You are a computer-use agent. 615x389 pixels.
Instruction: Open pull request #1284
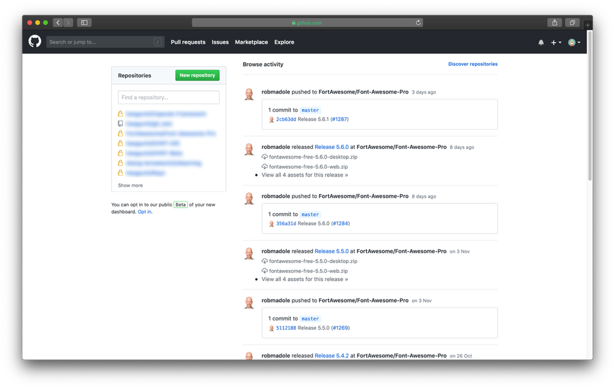click(341, 223)
